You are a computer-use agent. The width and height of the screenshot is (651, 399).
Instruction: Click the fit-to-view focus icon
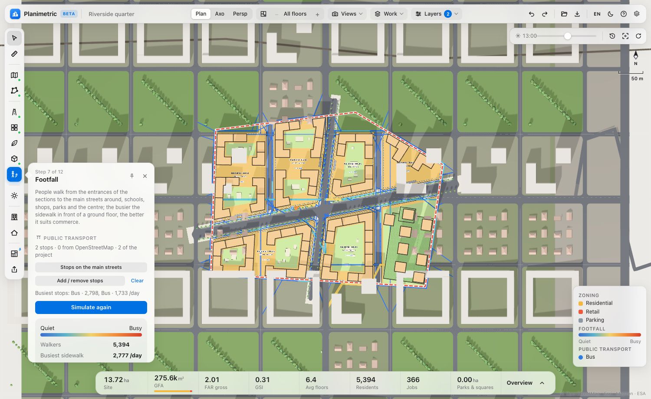[x=625, y=36]
